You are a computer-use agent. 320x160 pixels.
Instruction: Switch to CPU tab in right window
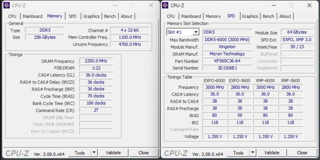pos(170,16)
